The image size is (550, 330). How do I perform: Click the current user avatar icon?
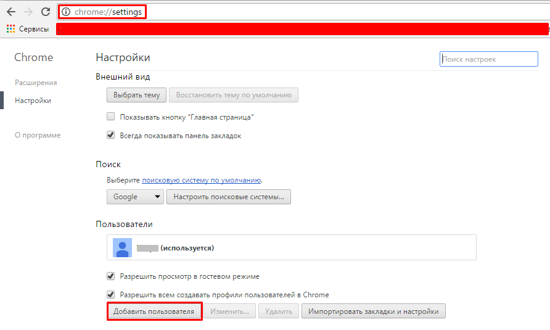(x=122, y=247)
